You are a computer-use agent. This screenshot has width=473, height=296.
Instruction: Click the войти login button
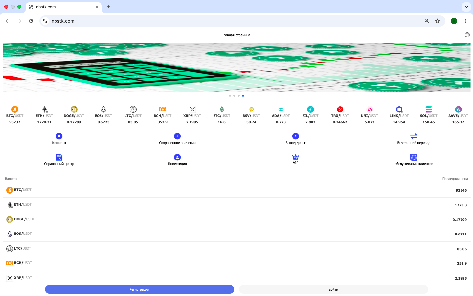[333, 289]
